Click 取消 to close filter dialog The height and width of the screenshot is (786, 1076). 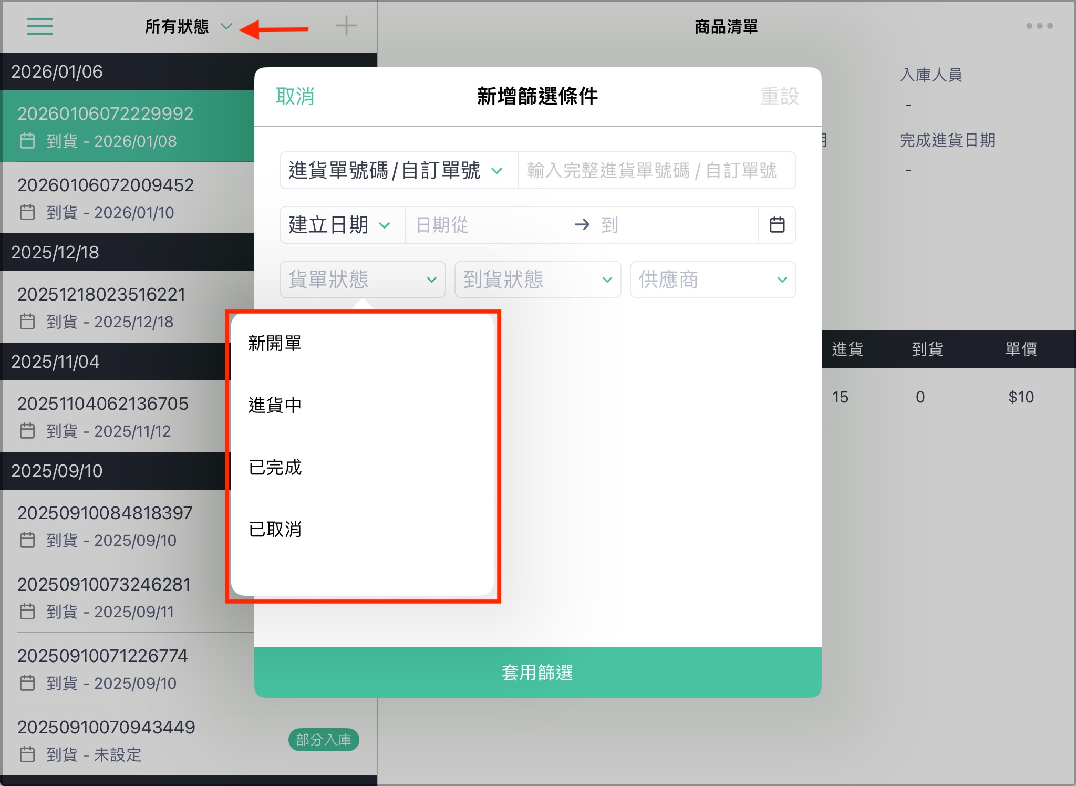295,97
